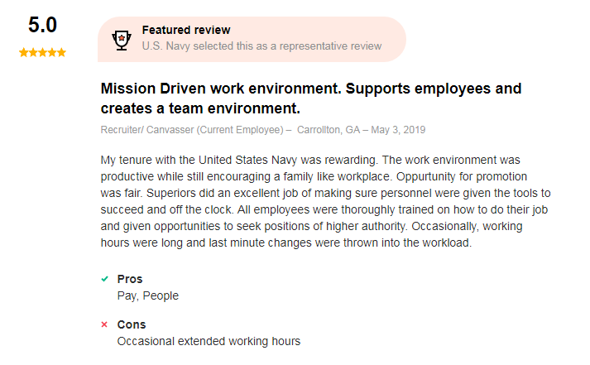Click the second star of the rating
590x365 pixels.
[x=33, y=53]
